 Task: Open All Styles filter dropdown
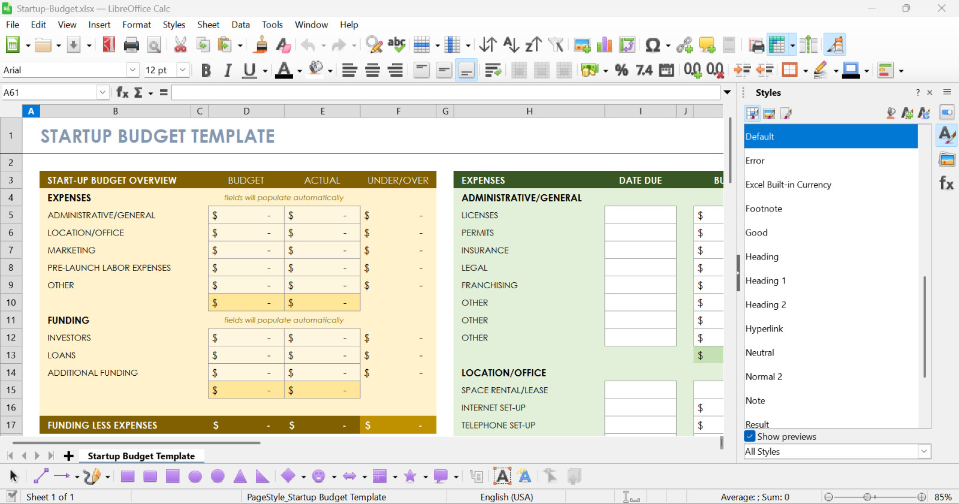pyautogui.click(x=924, y=451)
